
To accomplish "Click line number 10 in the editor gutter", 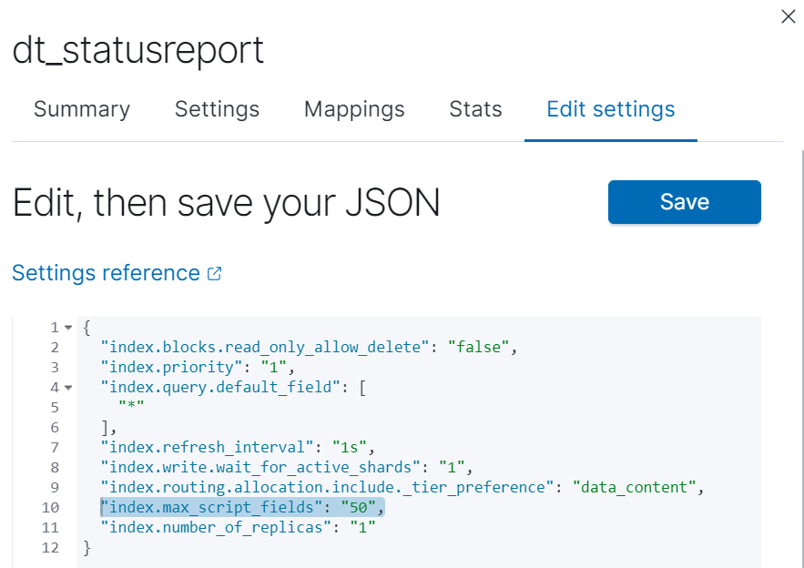I will (50, 508).
